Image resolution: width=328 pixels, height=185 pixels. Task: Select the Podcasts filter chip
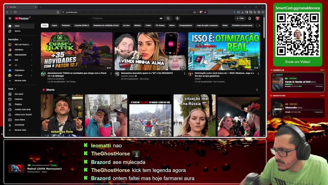66,25
